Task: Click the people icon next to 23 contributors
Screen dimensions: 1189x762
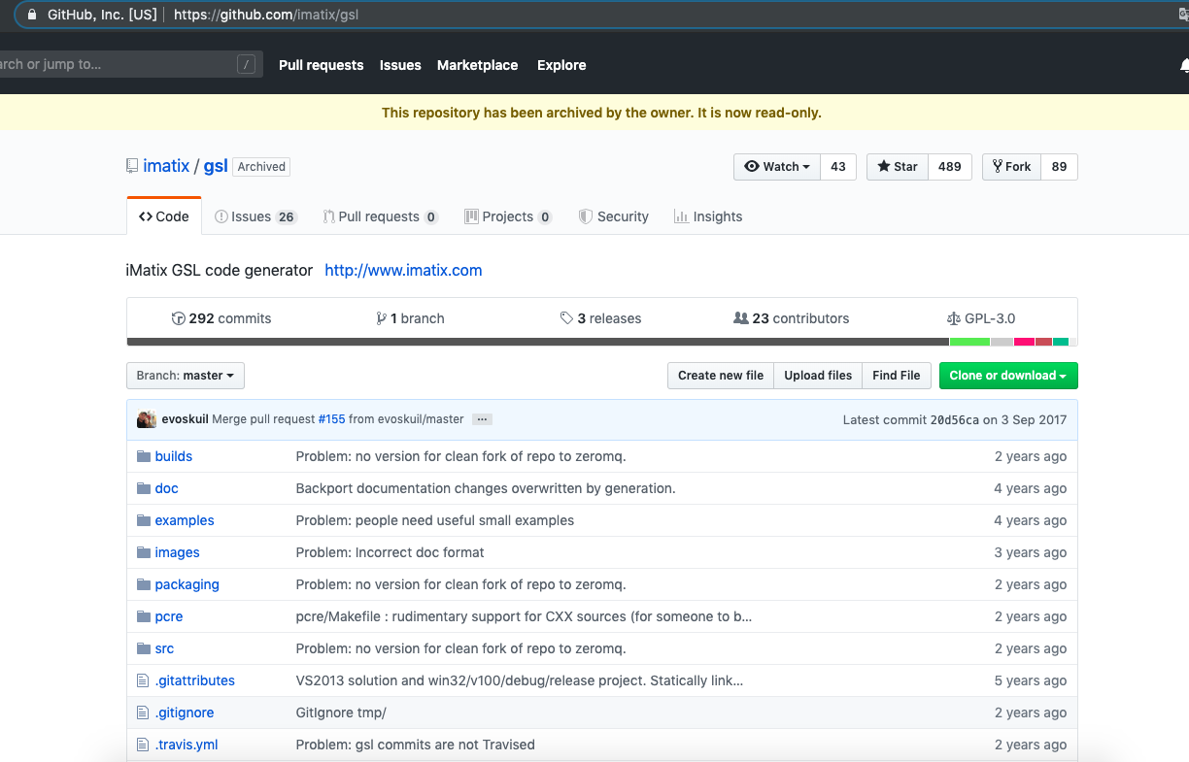Action: (x=741, y=318)
